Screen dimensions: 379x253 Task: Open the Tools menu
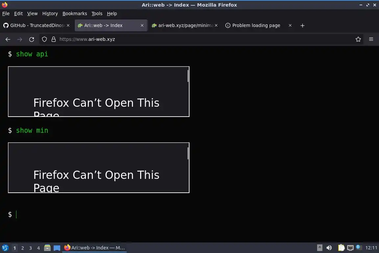[97, 14]
